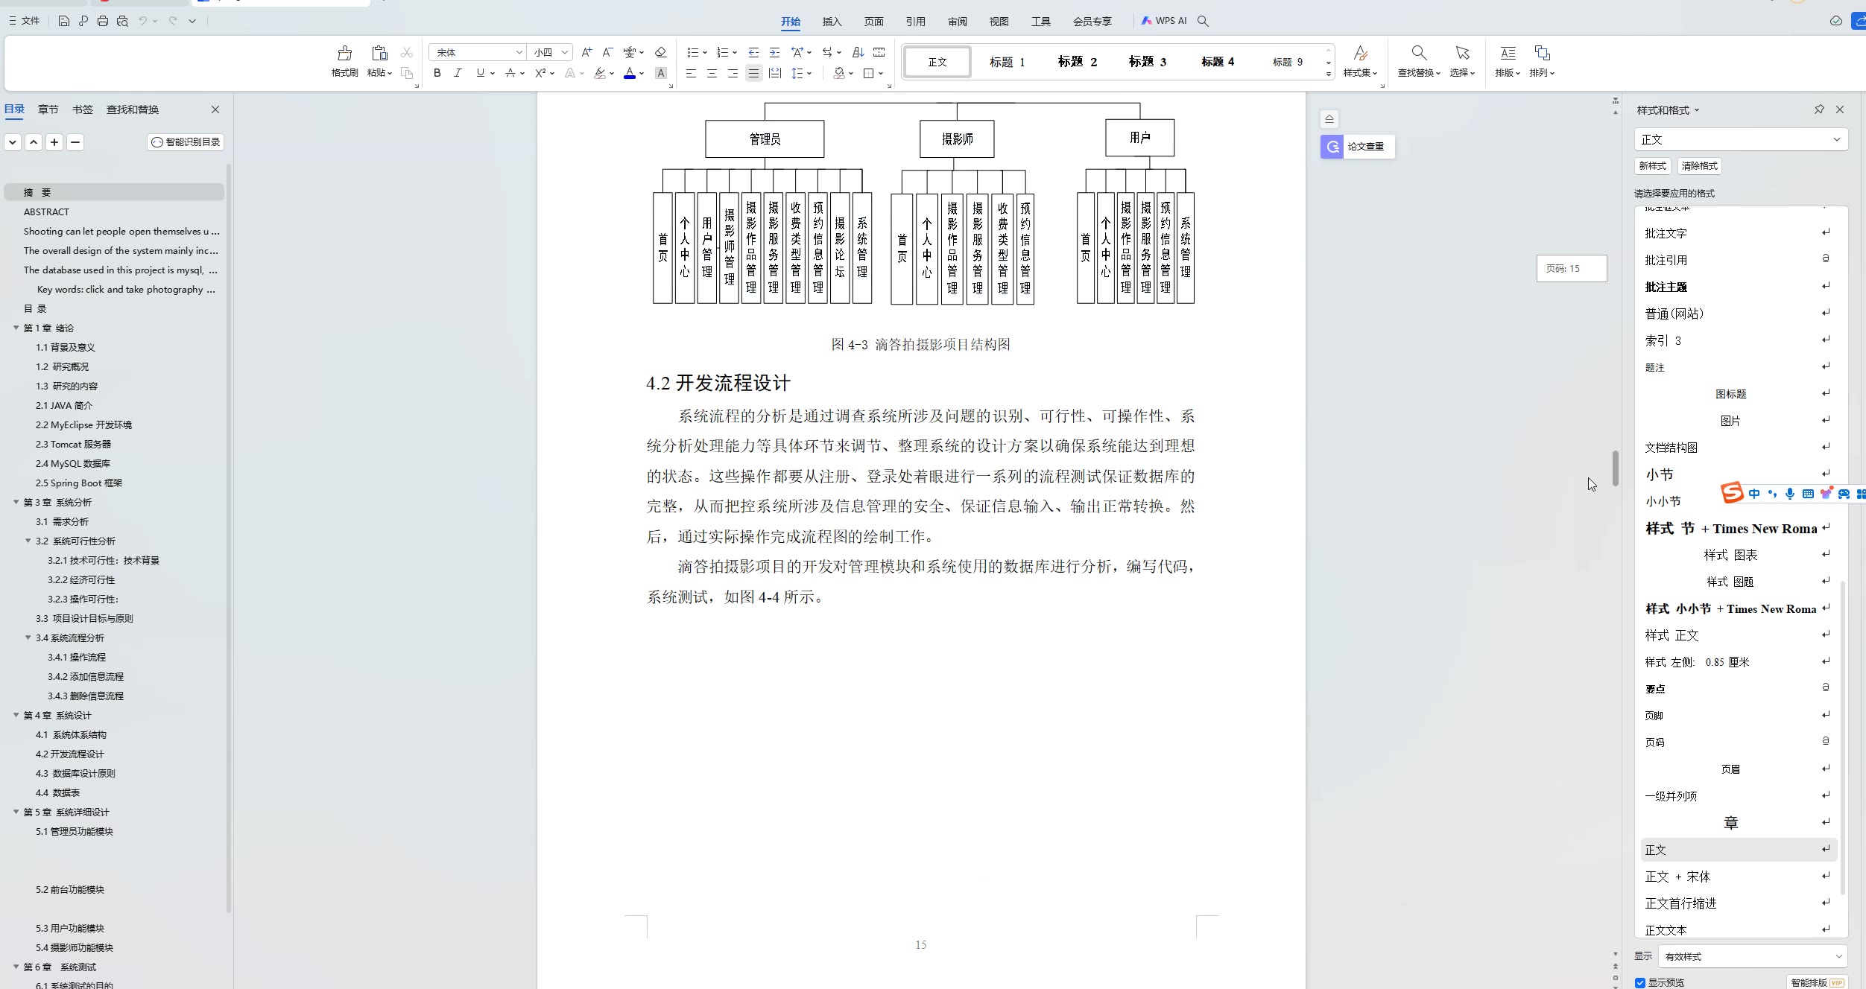The width and height of the screenshot is (1866, 989).
Task: Toggle Italic formatting
Action: click(458, 73)
